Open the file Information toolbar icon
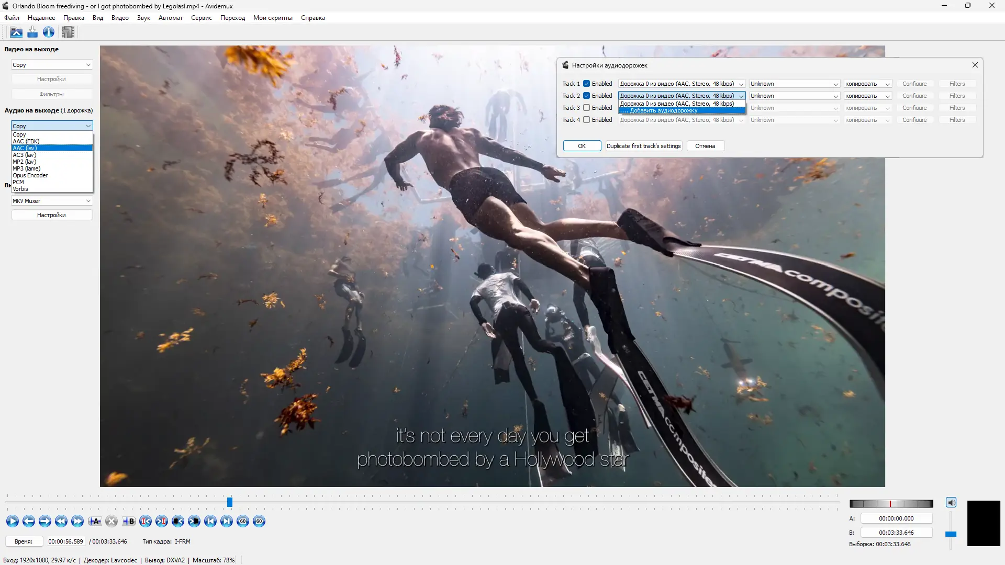Image resolution: width=1005 pixels, height=565 pixels. tap(49, 32)
